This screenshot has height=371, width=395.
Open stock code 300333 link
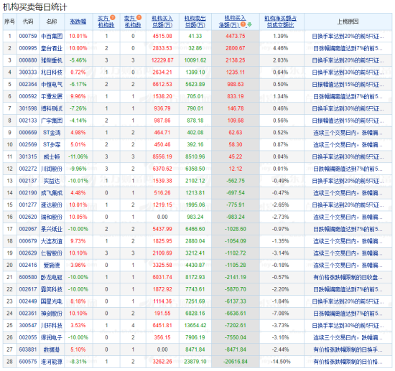click(x=28, y=72)
